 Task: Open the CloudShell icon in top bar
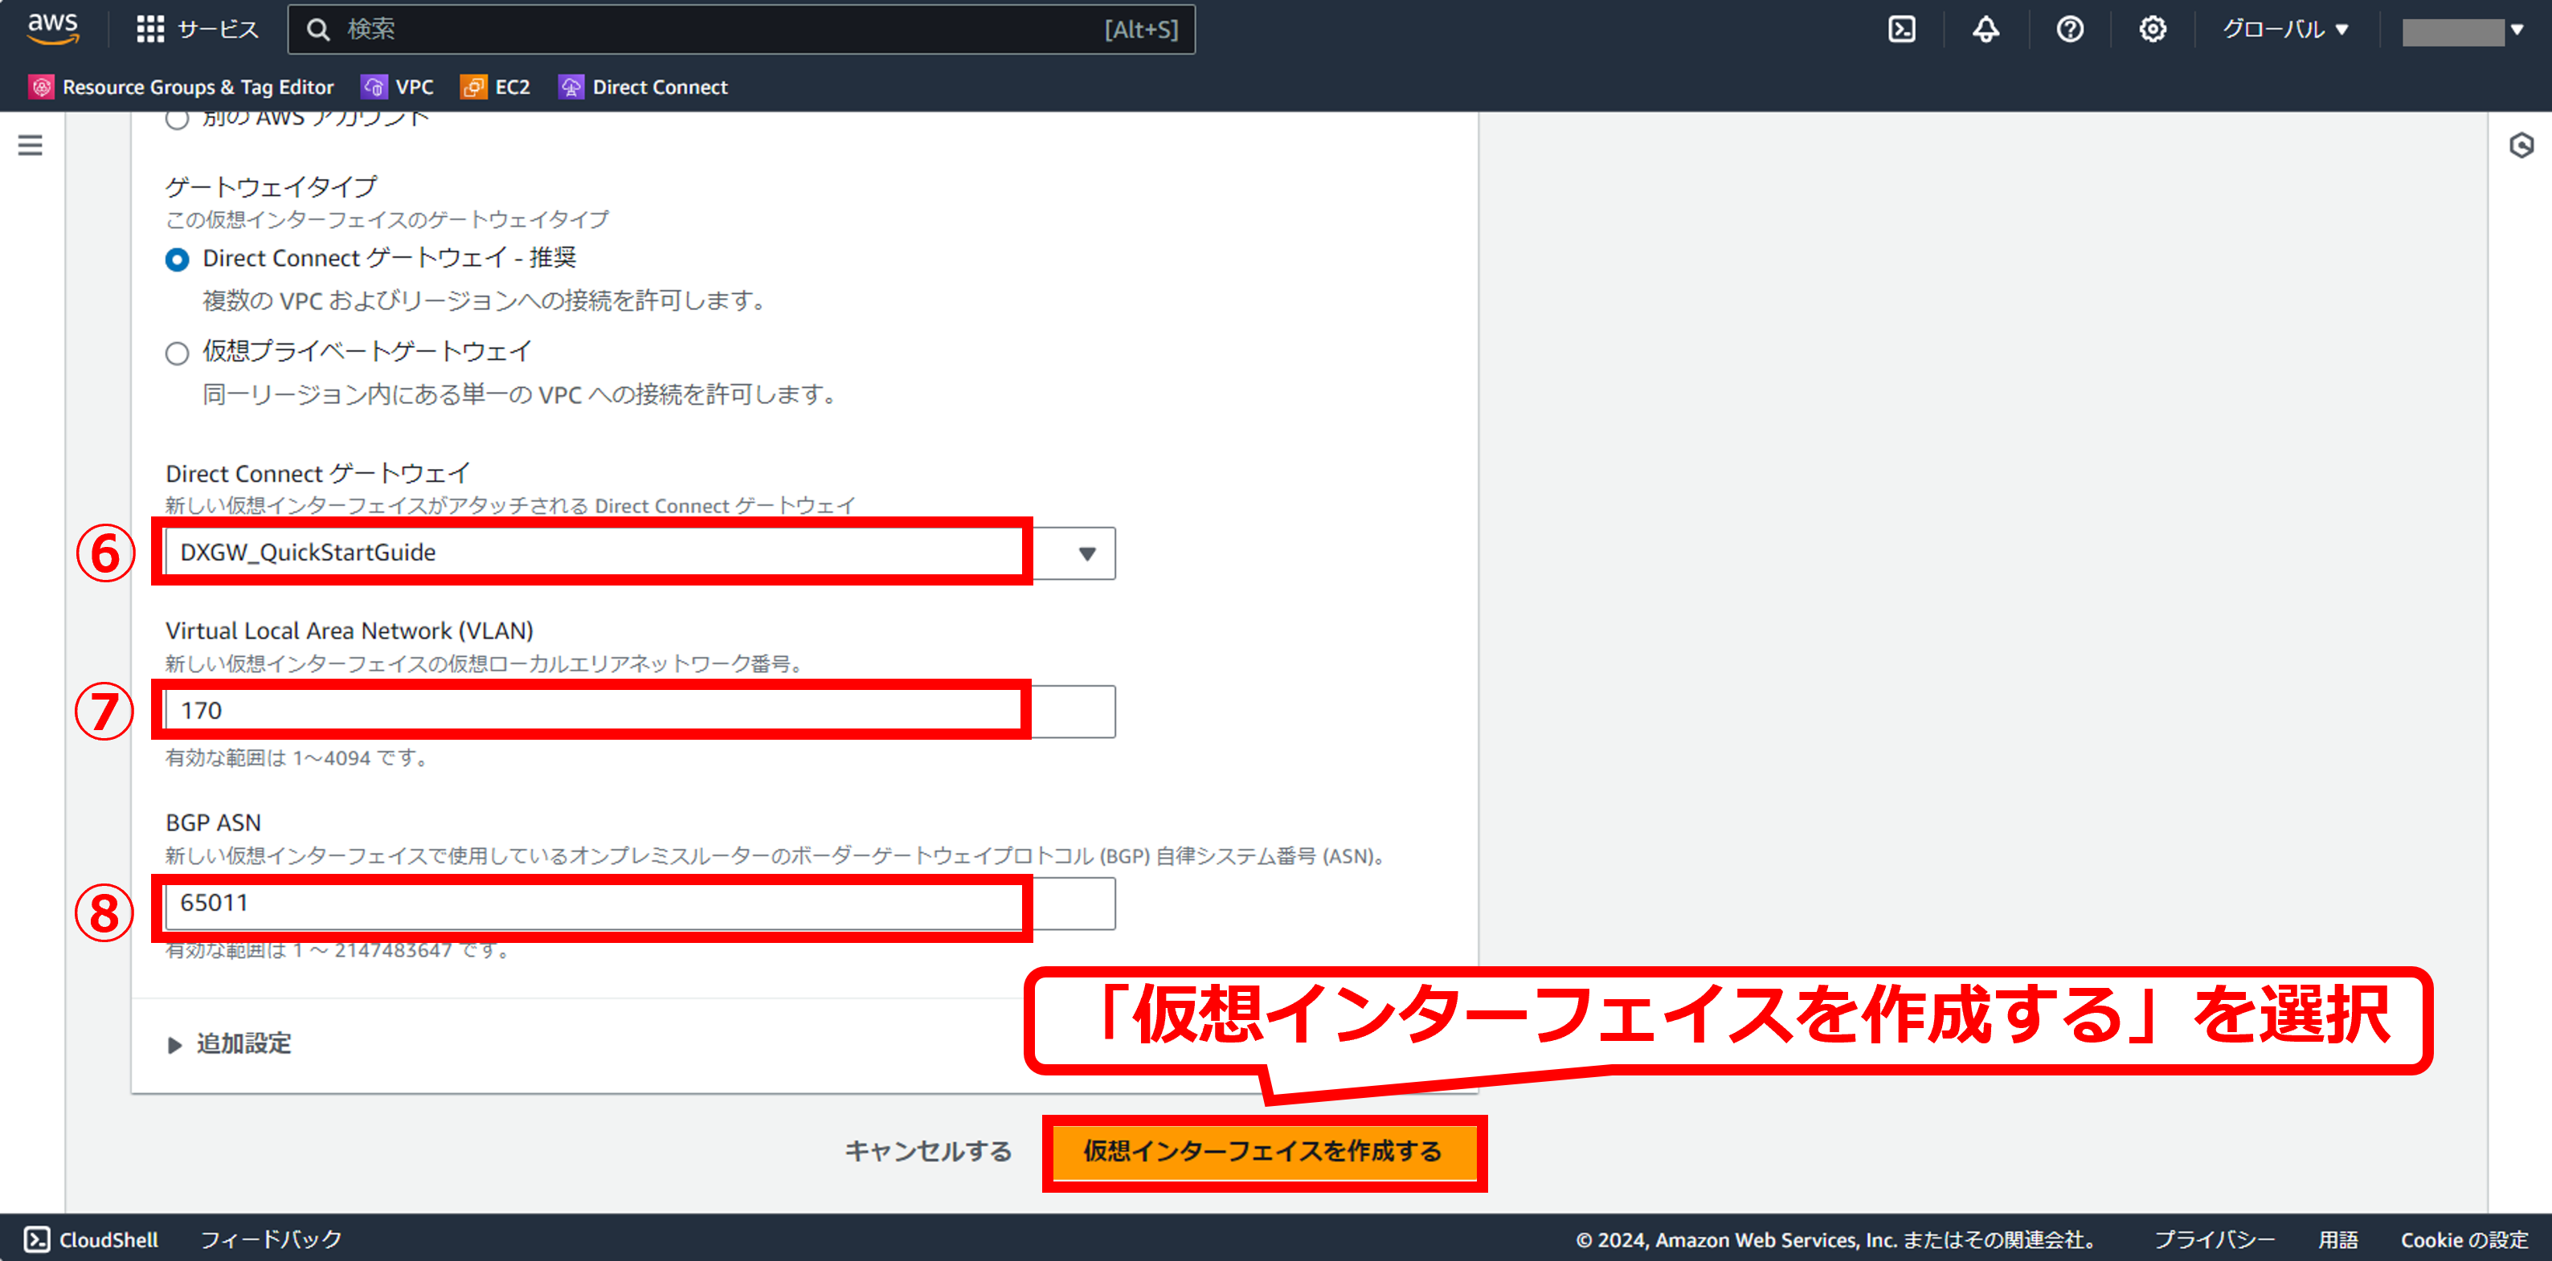[x=1901, y=30]
